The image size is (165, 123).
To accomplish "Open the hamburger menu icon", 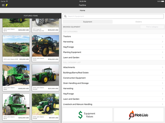I will point(3,5).
